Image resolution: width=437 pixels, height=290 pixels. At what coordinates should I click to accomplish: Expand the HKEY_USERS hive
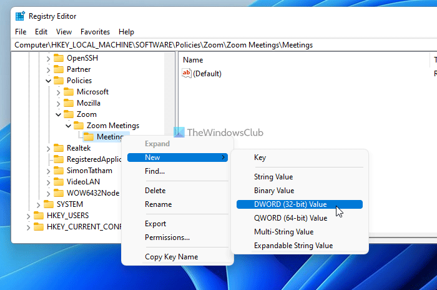coord(28,216)
